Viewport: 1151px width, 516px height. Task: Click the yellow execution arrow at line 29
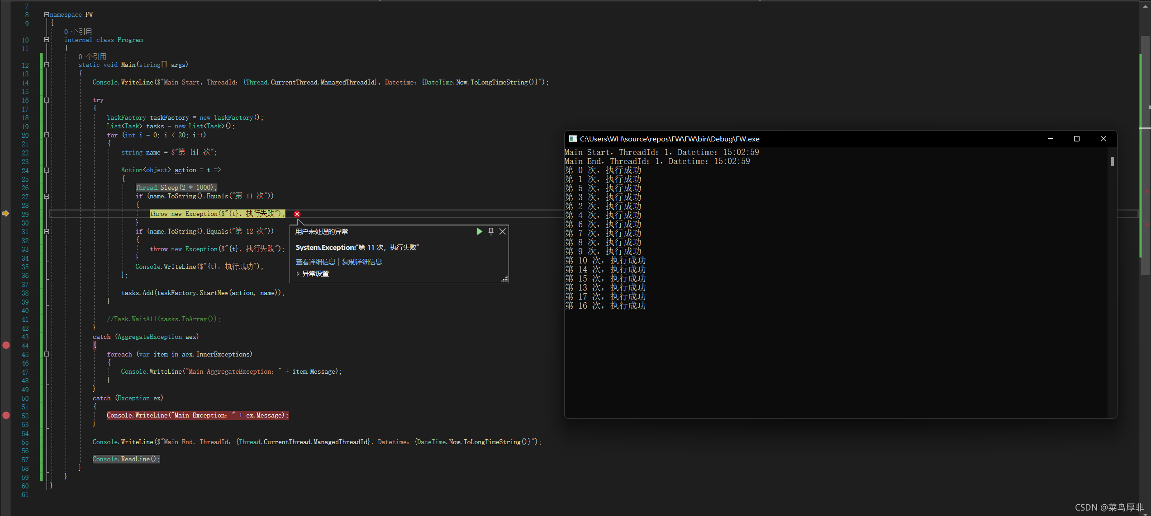(x=5, y=214)
